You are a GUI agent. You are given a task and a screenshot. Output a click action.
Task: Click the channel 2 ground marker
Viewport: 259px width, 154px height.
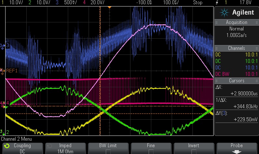[3, 132]
